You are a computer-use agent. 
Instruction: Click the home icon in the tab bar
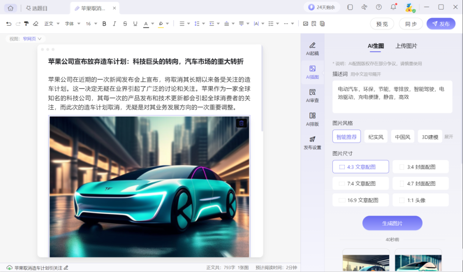click(11, 8)
